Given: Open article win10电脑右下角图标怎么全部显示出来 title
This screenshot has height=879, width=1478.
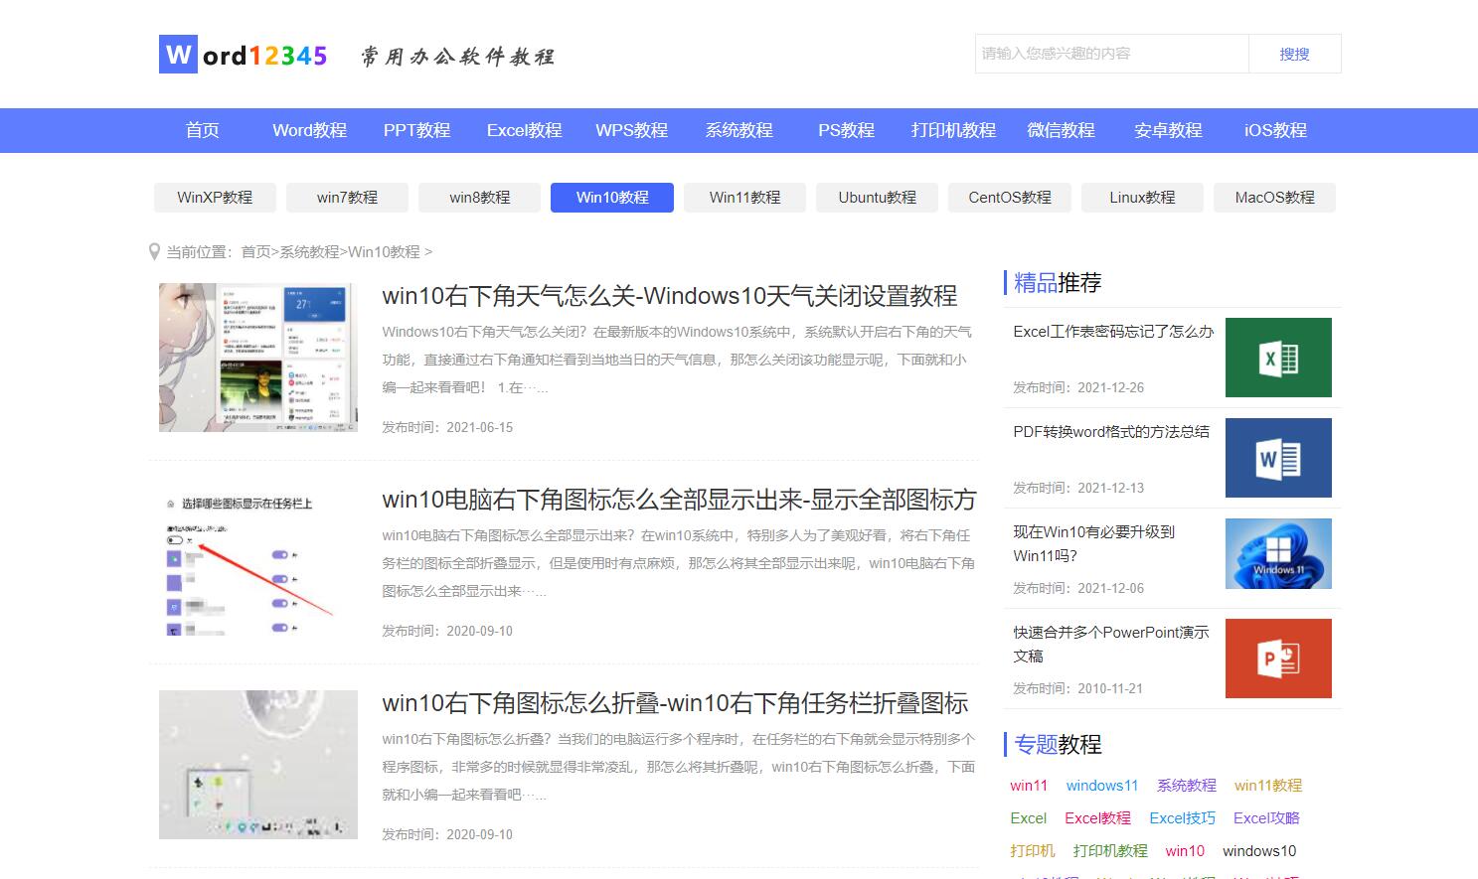Looking at the screenshot, I should click(680, 500).
